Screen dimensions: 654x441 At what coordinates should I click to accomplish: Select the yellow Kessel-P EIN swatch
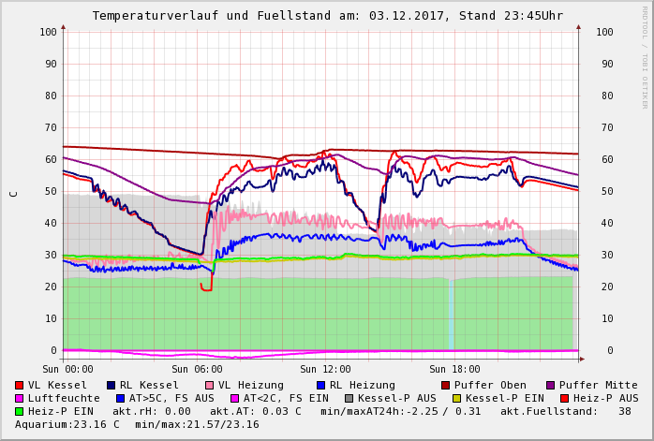point(456,398)
